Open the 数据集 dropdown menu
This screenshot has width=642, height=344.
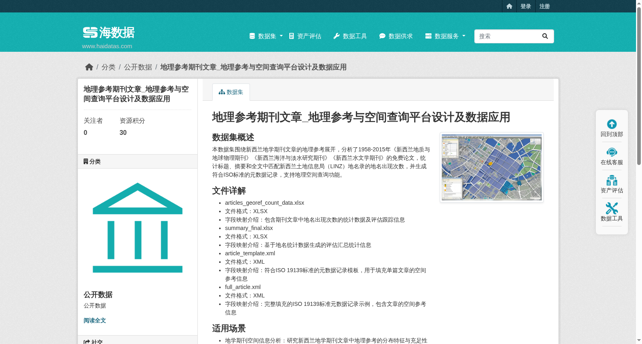point(266,36)
